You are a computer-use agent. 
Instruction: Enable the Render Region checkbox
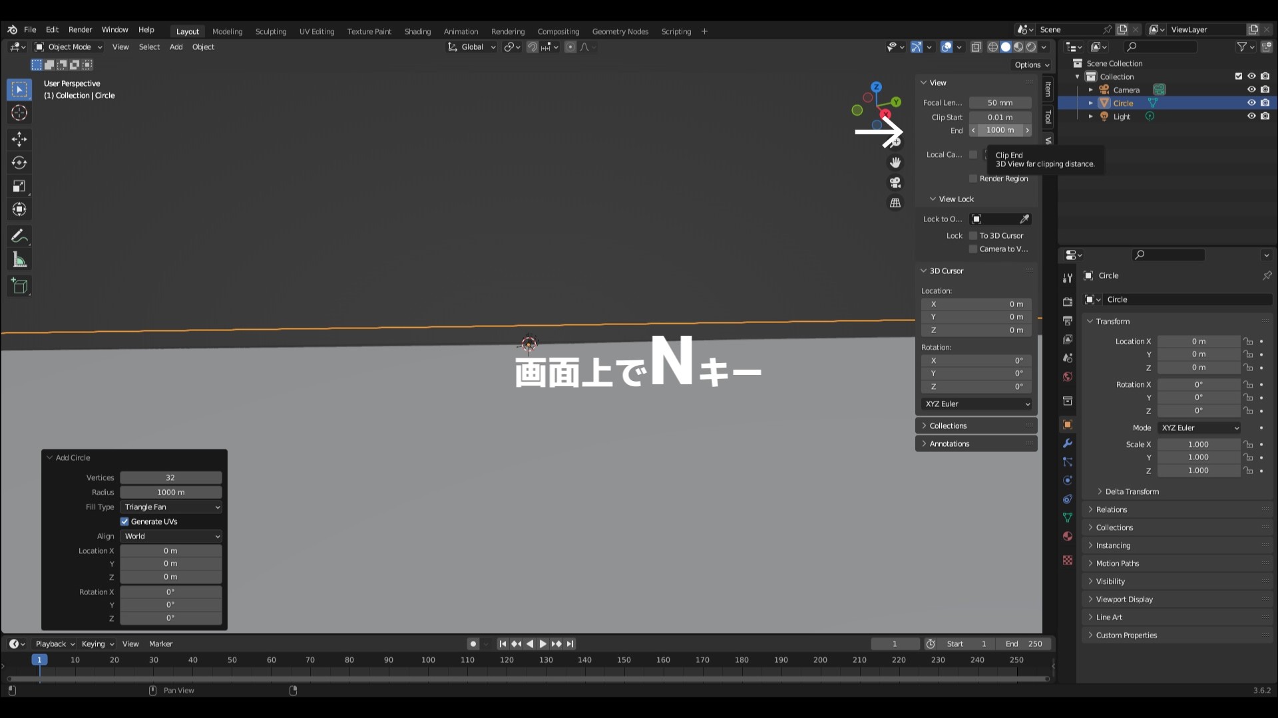(973, 178)
